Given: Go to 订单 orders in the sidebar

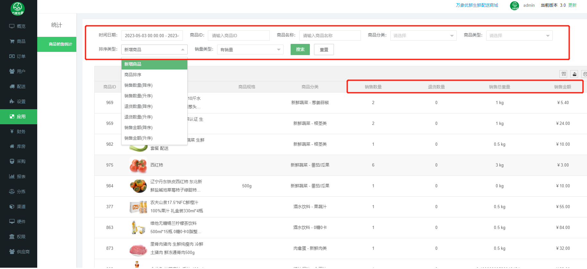Looking at the screenshot, I should (18, 56).
